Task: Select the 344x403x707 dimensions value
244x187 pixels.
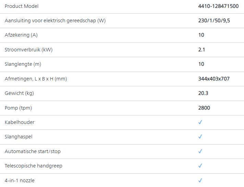Action: (x=214, y=79)
